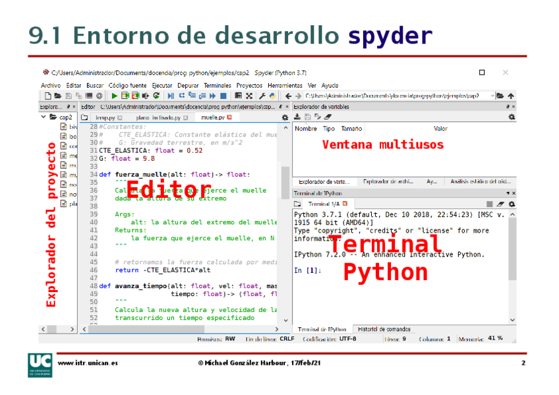Click the blue stop debugging square icon

[223, 96]
